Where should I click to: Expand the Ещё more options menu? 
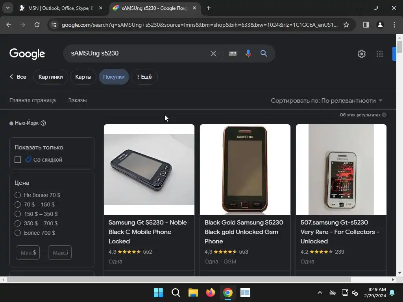click(144, 77)
